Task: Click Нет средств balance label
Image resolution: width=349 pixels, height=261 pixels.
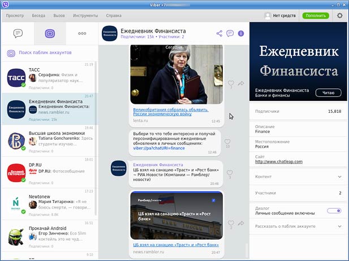Action: point(284,16)
